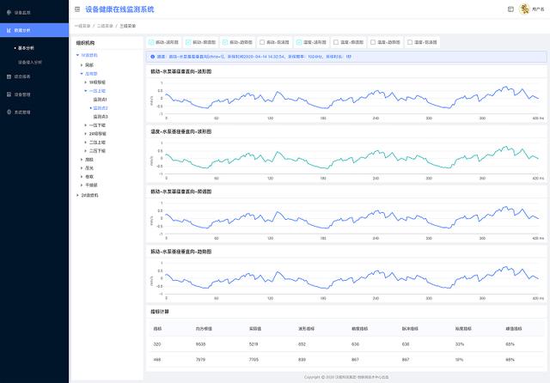Click the Copyright © 2020 footer text
This screenshot has height=383, width=550.
tap(346, 377)
